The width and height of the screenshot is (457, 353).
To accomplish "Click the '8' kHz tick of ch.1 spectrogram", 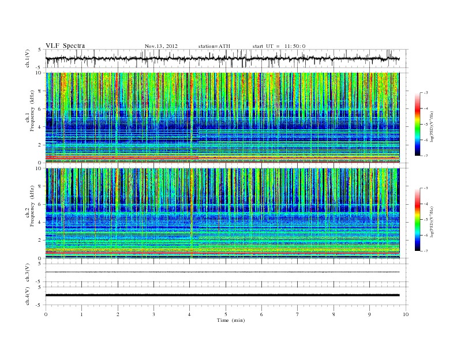I will click(x=40, y=91).
